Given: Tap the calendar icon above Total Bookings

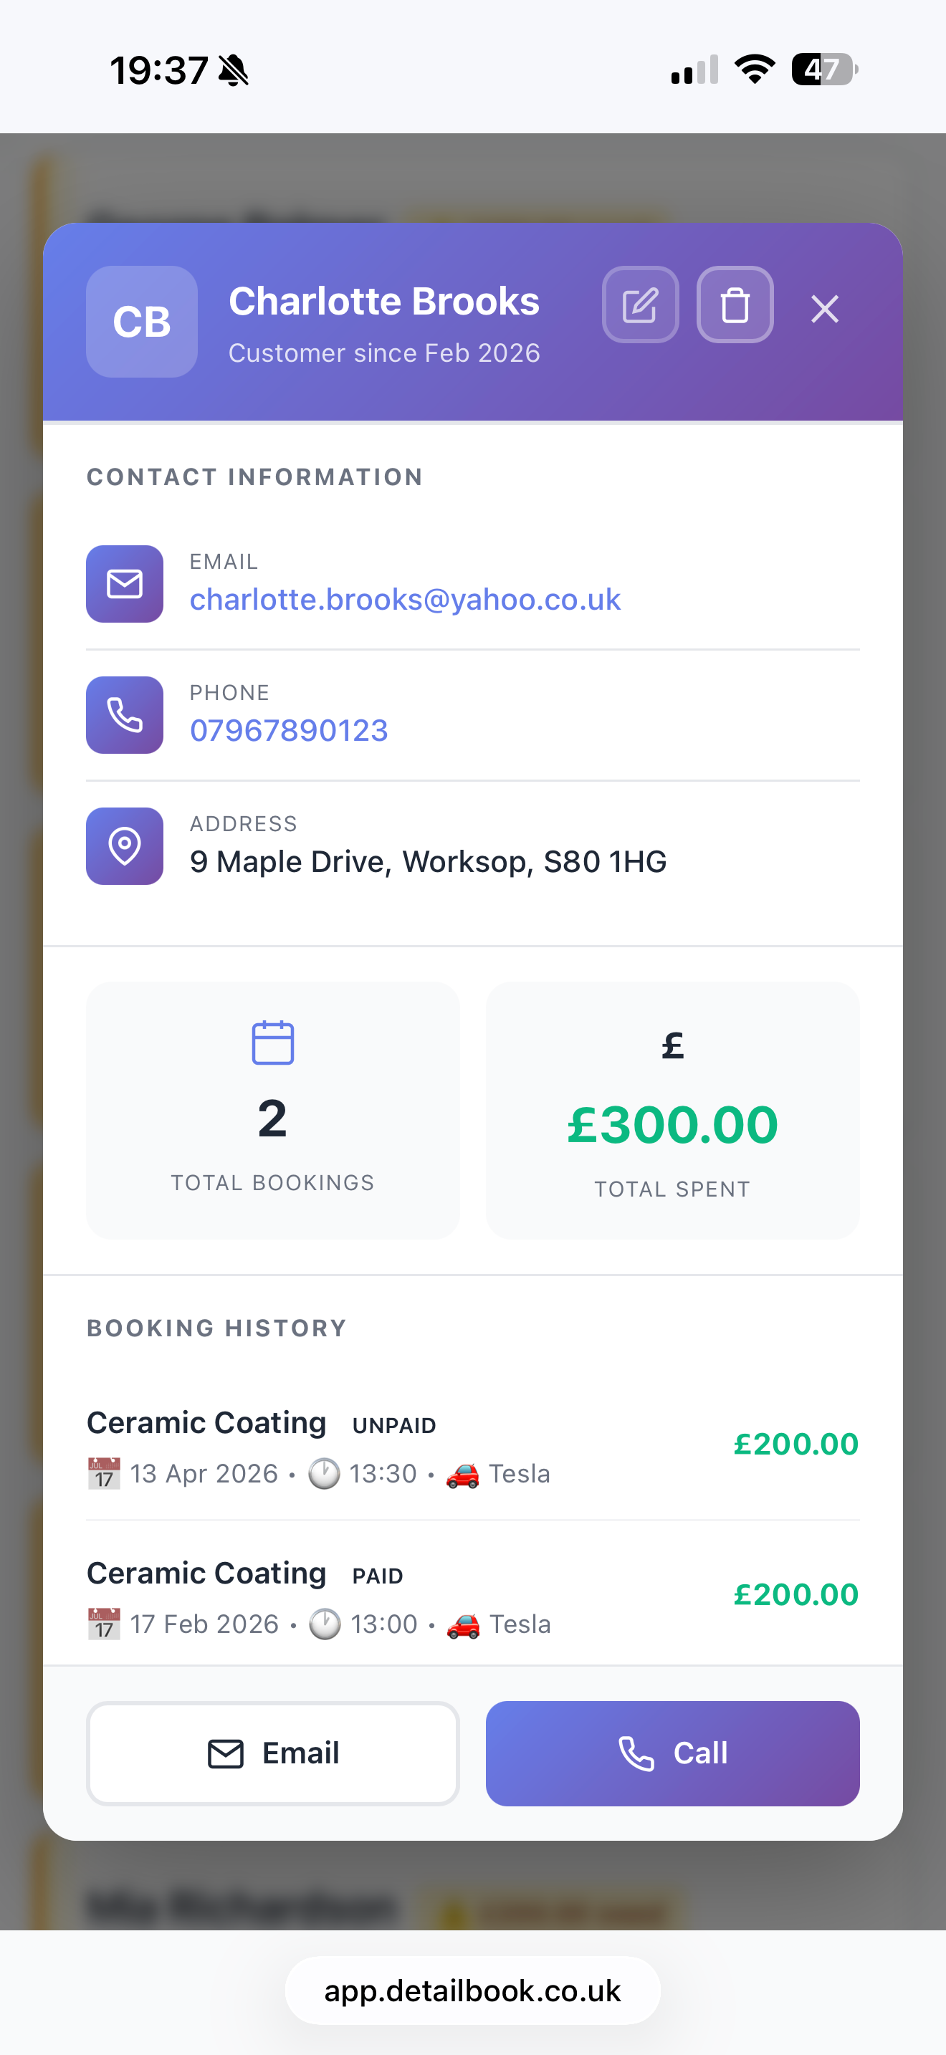Looking at the screenshot, I should point(273,1043).
